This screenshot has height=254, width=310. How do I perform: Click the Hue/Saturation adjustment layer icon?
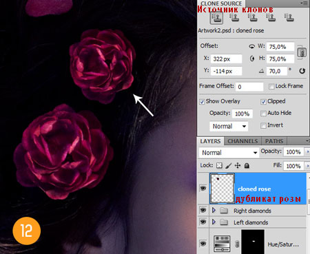tap(222, 244)
